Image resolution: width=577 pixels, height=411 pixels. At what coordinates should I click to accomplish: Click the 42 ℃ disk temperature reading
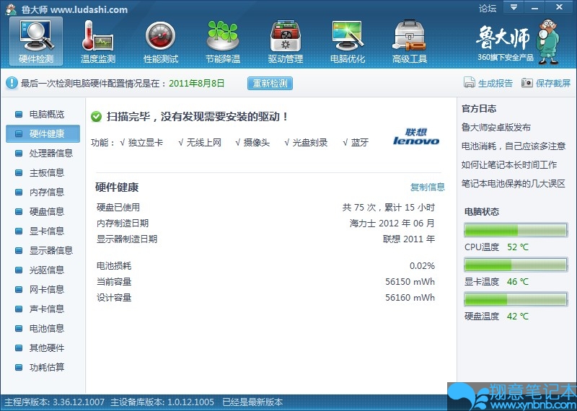[518, 316]
